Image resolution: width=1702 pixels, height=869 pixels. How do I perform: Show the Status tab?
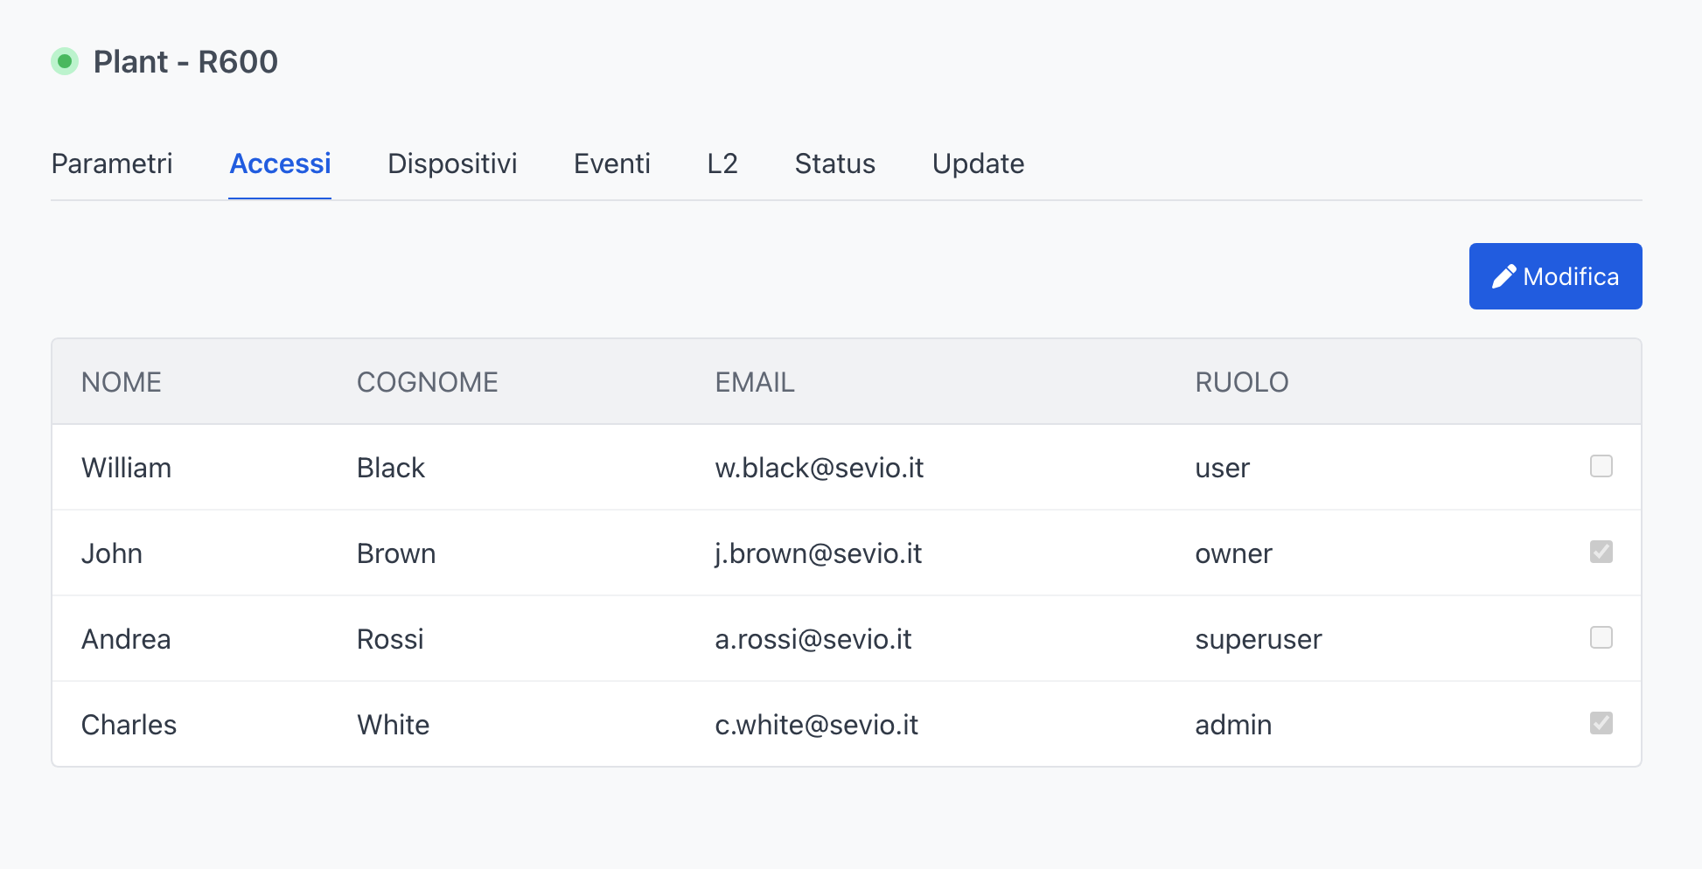point(834,164)
